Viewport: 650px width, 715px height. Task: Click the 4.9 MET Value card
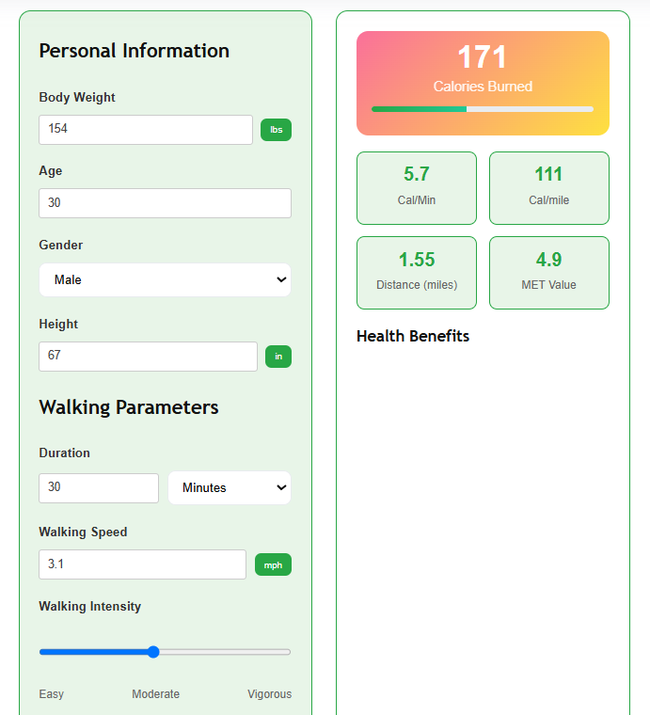click(x=549, y=273)
